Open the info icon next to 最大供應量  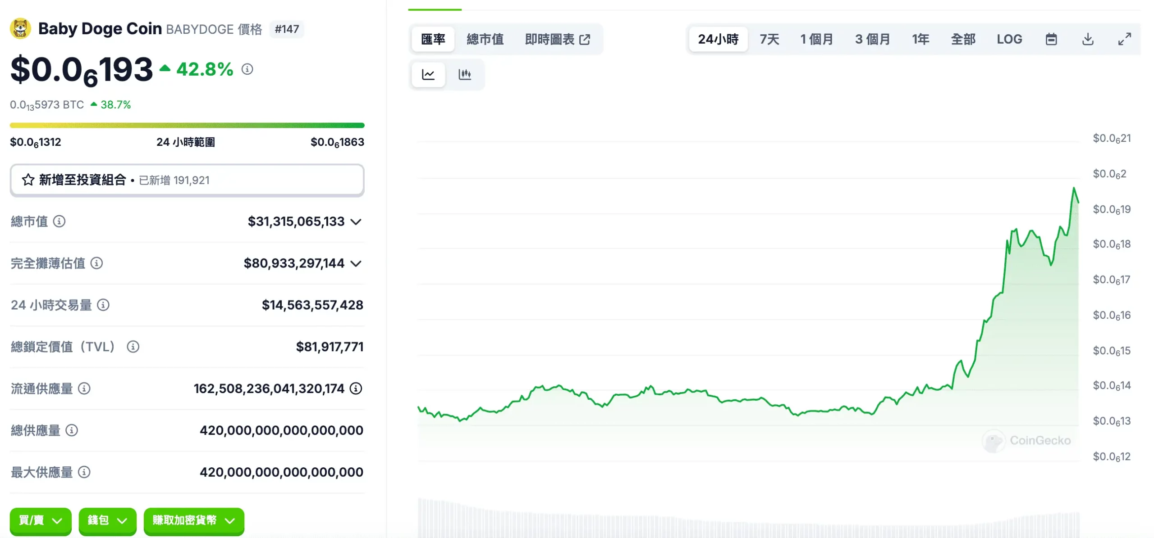pyautogui.click(x=84, y=472)
